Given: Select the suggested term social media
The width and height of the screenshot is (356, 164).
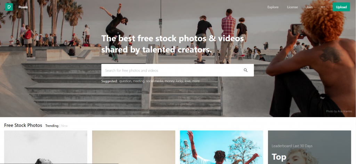Looking at the screenshot, I should (155, 81).
